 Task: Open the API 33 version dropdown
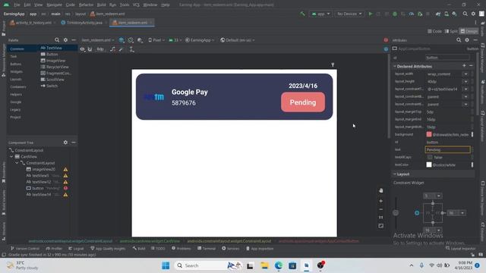click(175, 40)
